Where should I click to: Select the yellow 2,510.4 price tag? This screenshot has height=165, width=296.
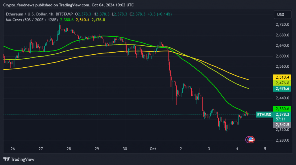(x=282, y=77)
